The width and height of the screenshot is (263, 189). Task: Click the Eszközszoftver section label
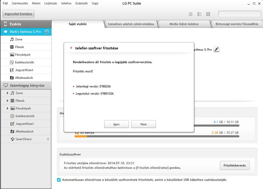(70, 155)
